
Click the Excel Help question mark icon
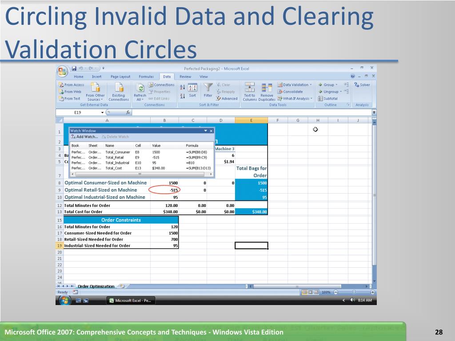pyautogui.click(x=352, y=76)
